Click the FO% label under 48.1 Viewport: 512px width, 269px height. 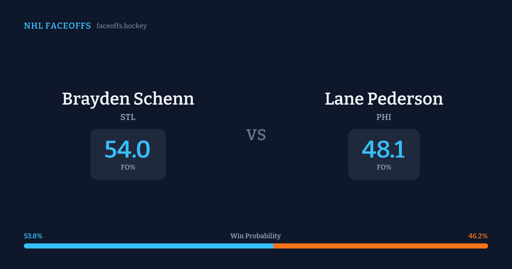384,167
